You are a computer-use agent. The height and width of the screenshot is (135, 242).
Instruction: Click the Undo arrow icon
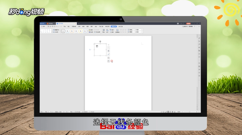tap(57, 26)
